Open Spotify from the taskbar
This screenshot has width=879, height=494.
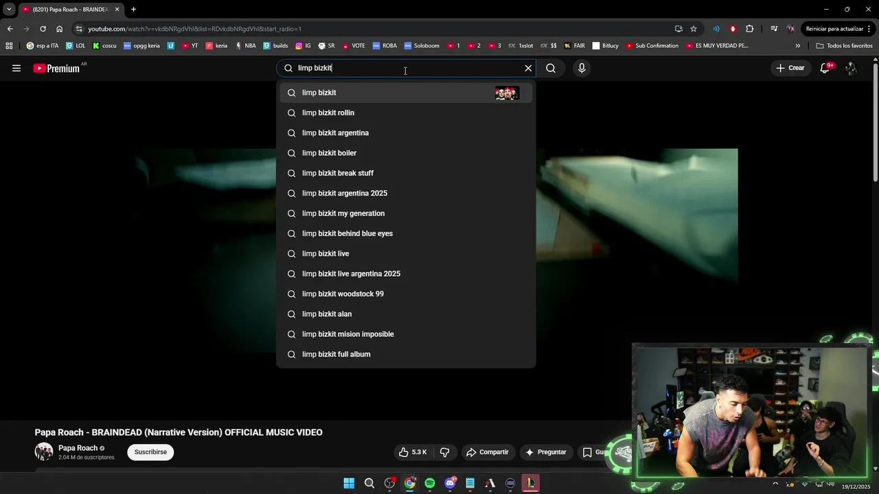click(430, 483)
